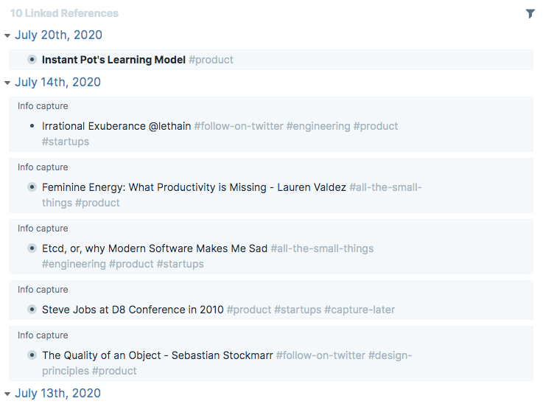
Task: Click bullet beside The Quality of an Object
Action: 32,355
